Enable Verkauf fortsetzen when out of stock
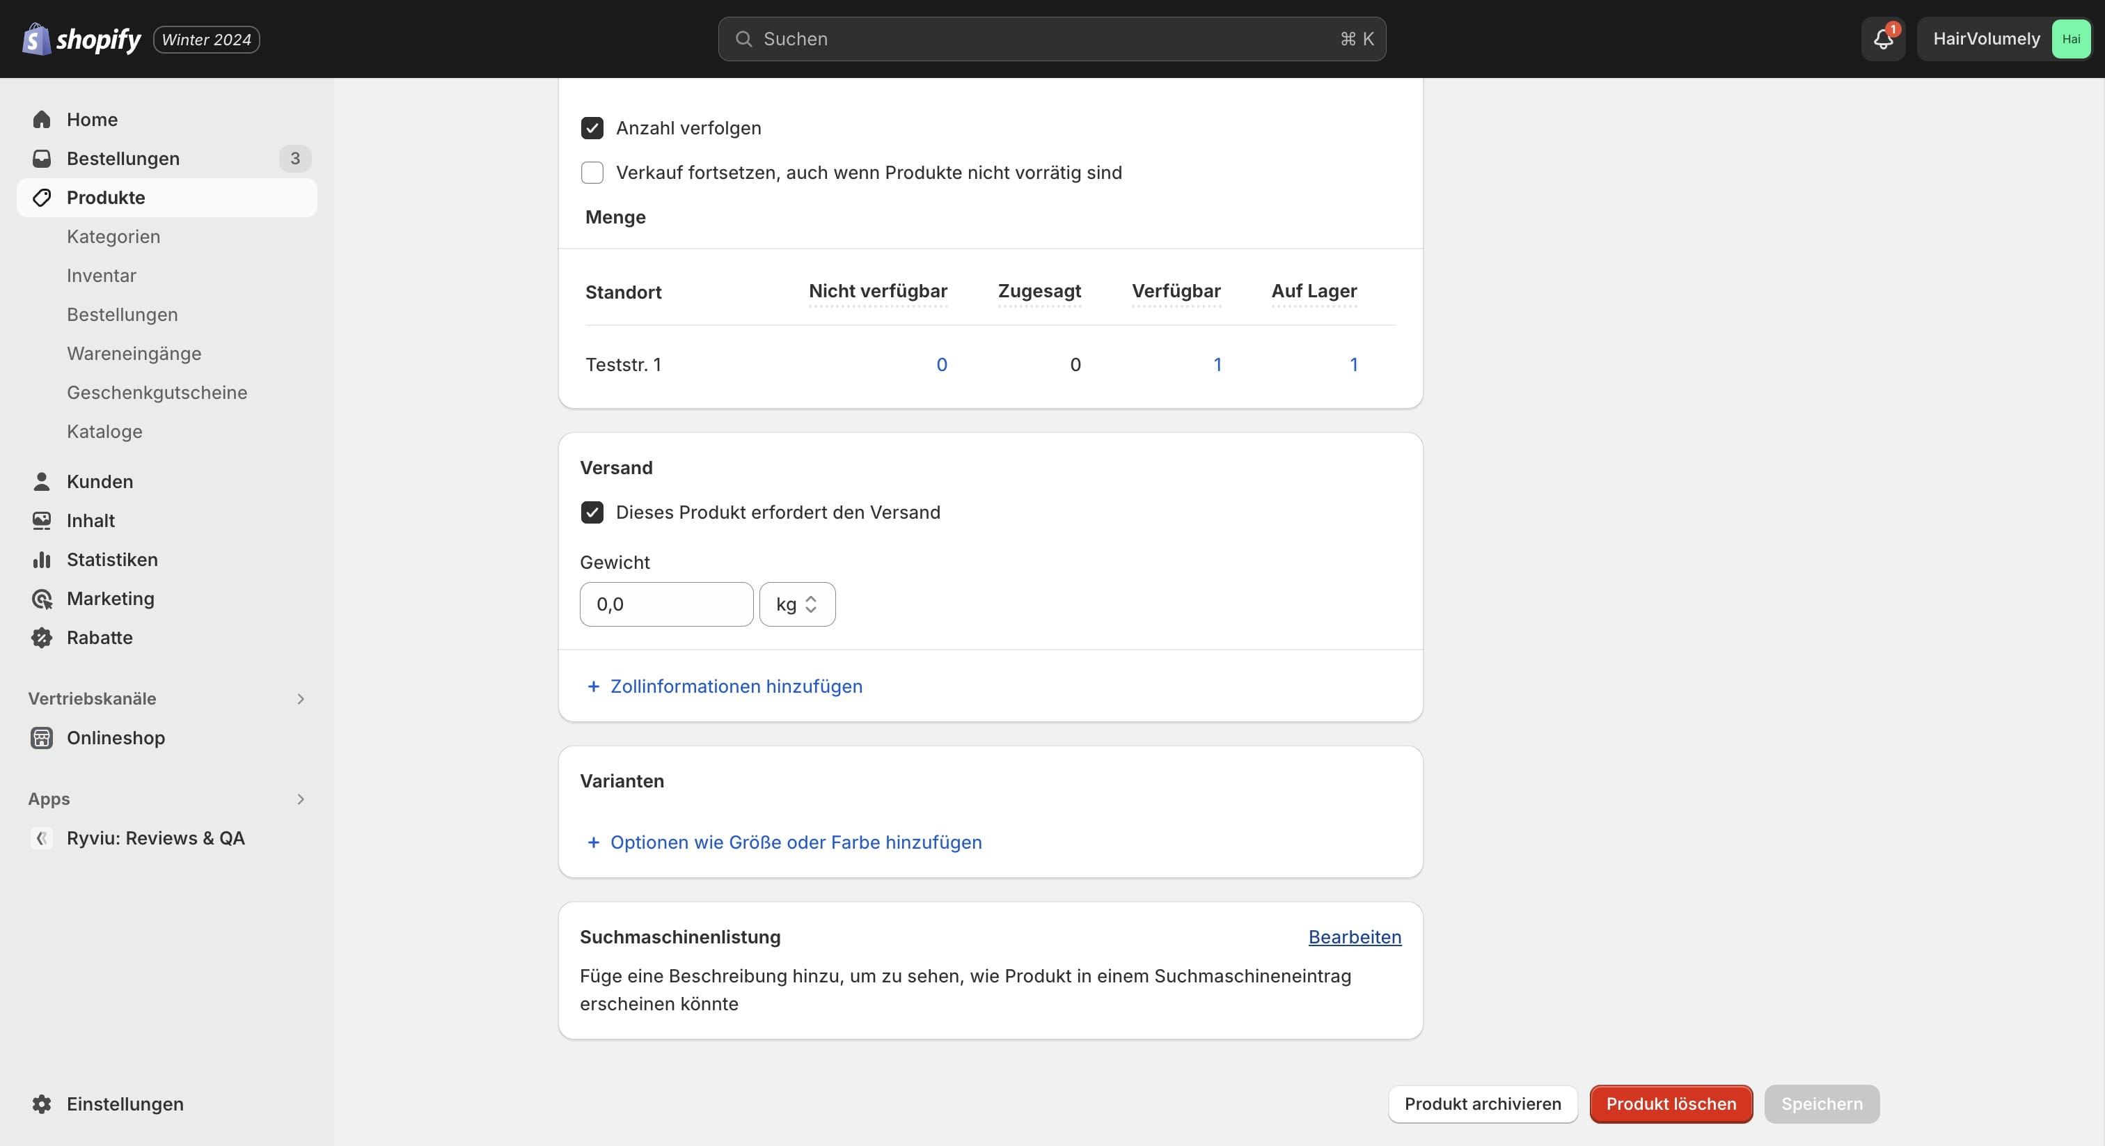2105x1146 pixels. tap(592, 173)
